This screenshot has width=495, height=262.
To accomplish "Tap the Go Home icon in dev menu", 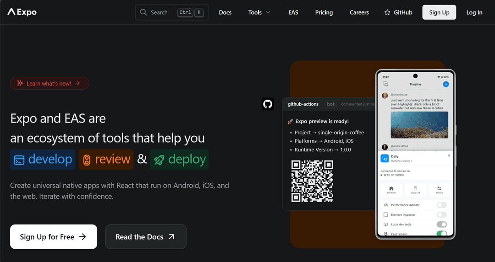I will (391, 188).
